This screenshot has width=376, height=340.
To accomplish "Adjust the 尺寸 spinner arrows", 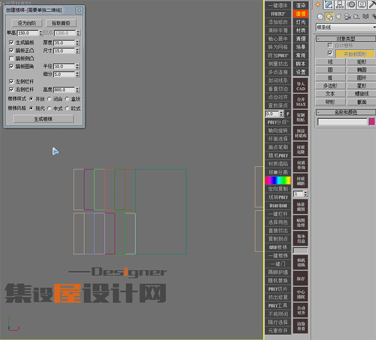I will pos(77,50).
